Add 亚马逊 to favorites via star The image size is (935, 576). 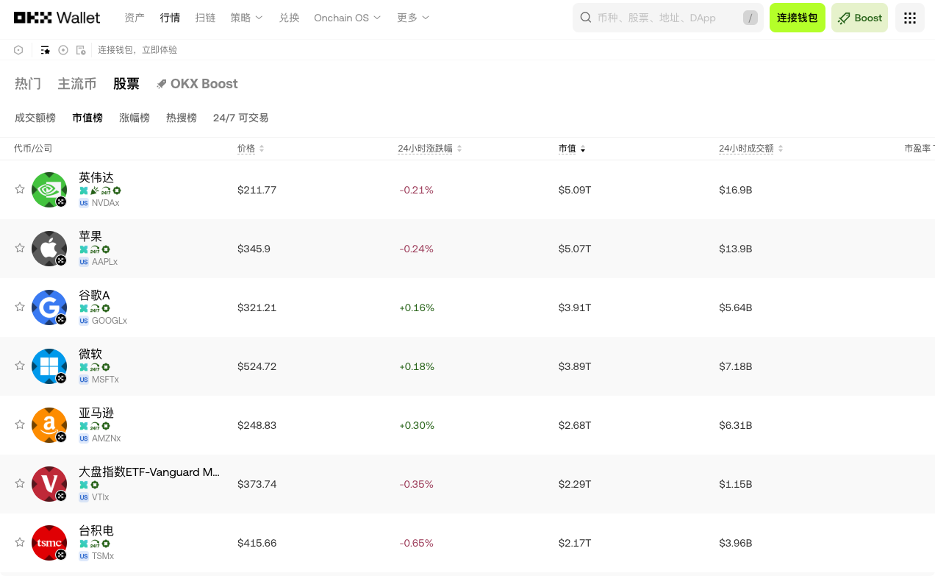(x=20, y=424)
